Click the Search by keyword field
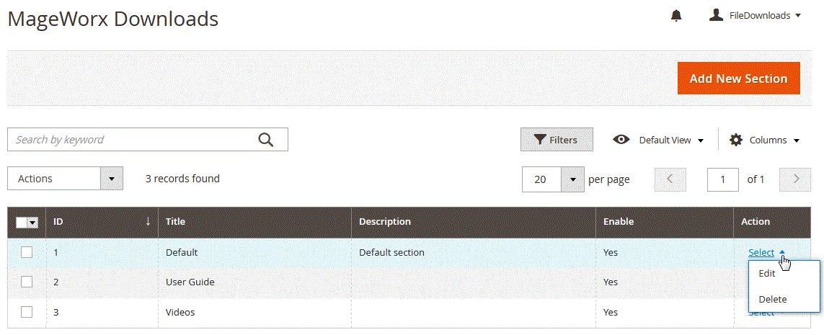 pyautogui.click(x=133, y=140)
